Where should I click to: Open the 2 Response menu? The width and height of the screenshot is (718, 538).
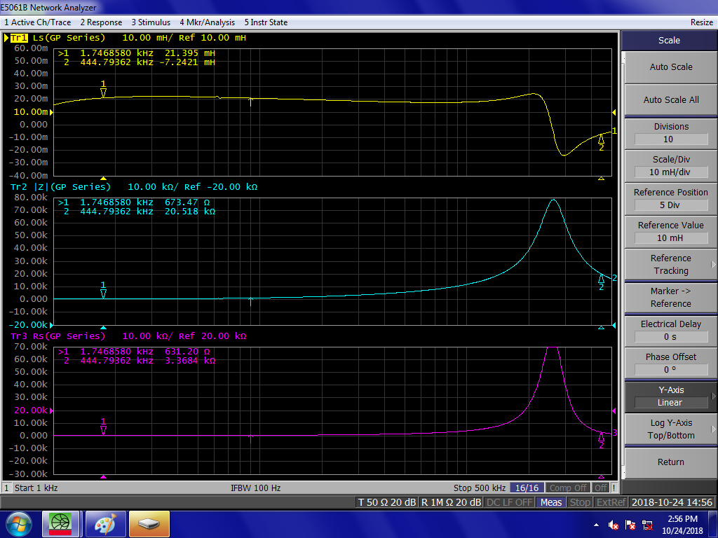[x=101, y=22]
